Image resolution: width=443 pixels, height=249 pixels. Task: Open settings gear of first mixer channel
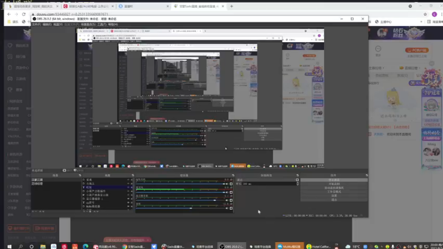point(231,184)
